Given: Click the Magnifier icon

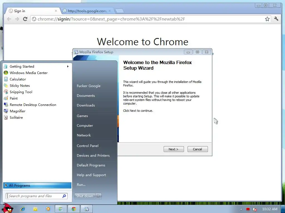Looking at the screenshot, I should [x=6, y=111].
